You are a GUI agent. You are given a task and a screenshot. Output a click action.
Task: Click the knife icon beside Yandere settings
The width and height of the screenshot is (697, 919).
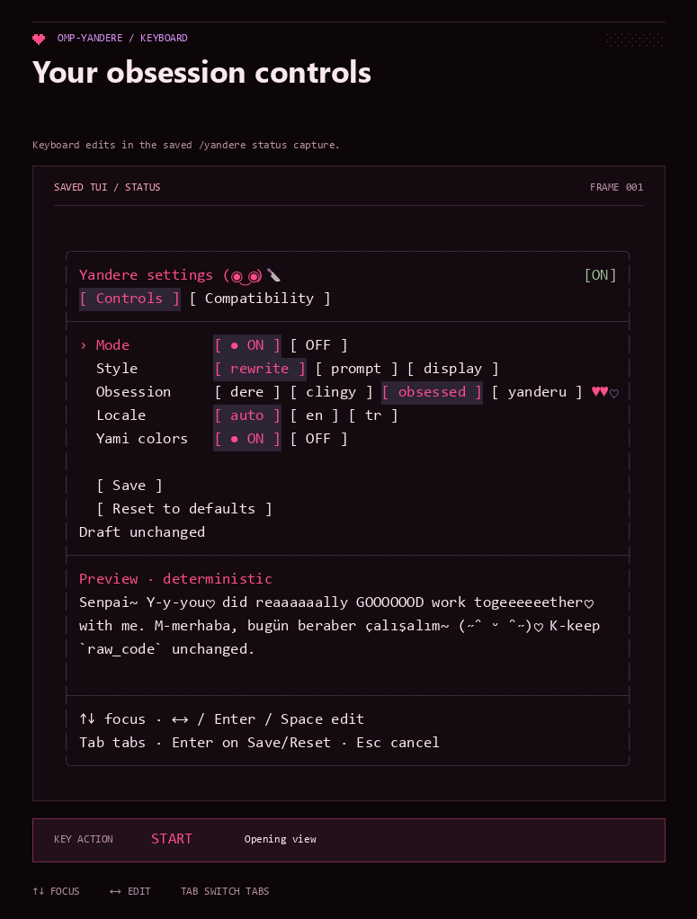273,275
